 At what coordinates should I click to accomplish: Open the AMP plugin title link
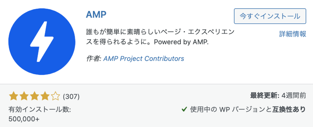(96, 14)
